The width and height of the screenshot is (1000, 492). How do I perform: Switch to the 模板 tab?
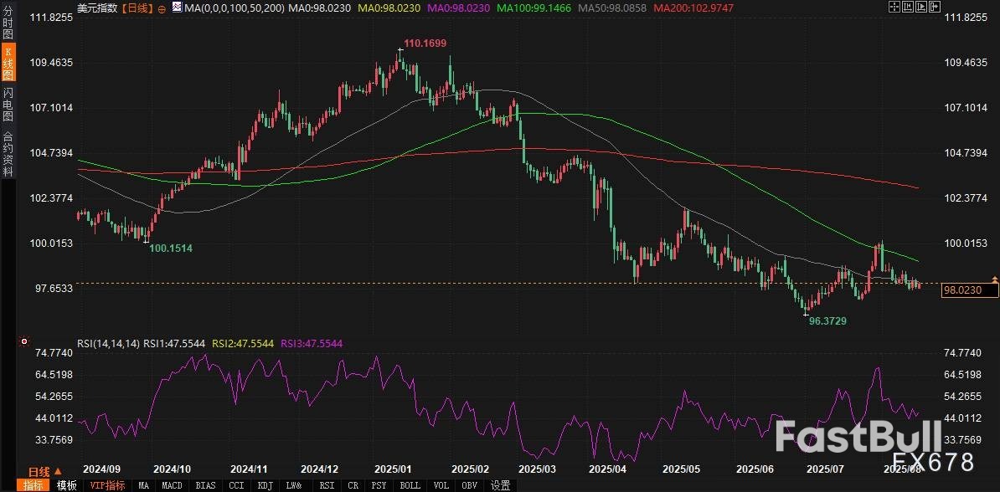(x=67, y=485)
